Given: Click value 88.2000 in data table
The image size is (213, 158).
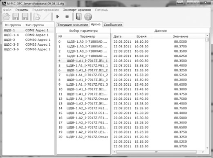Looking at the screenshot, I should click(x=180, y=80).
